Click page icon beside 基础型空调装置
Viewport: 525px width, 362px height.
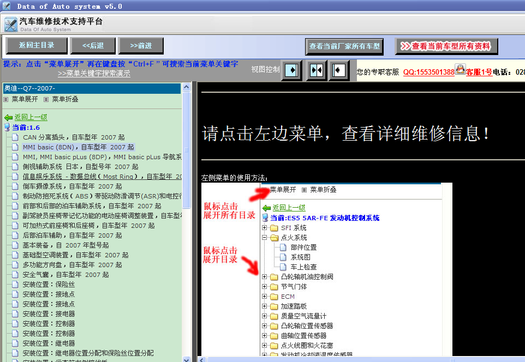[x=15, y=255]
